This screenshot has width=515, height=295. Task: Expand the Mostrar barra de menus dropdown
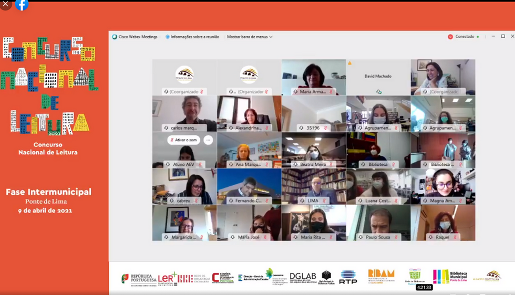pos(250,37)
